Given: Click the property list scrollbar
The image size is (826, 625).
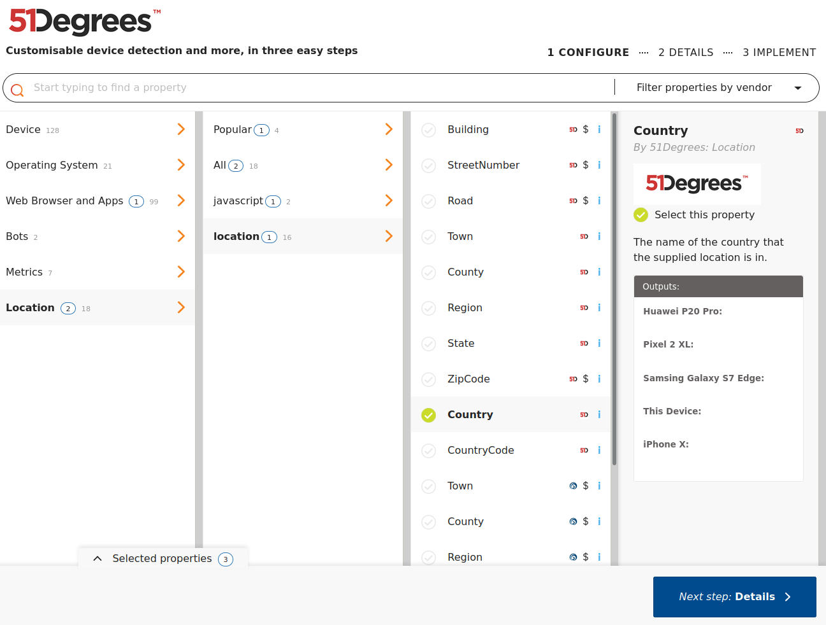Looking at the screenshot, I should click(x=614, y=290).
